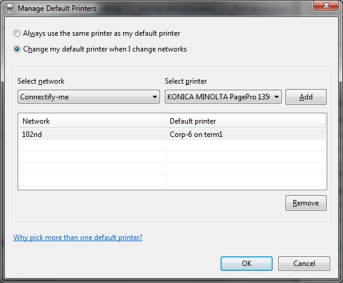Click the Network column header

tap(92, 121)
